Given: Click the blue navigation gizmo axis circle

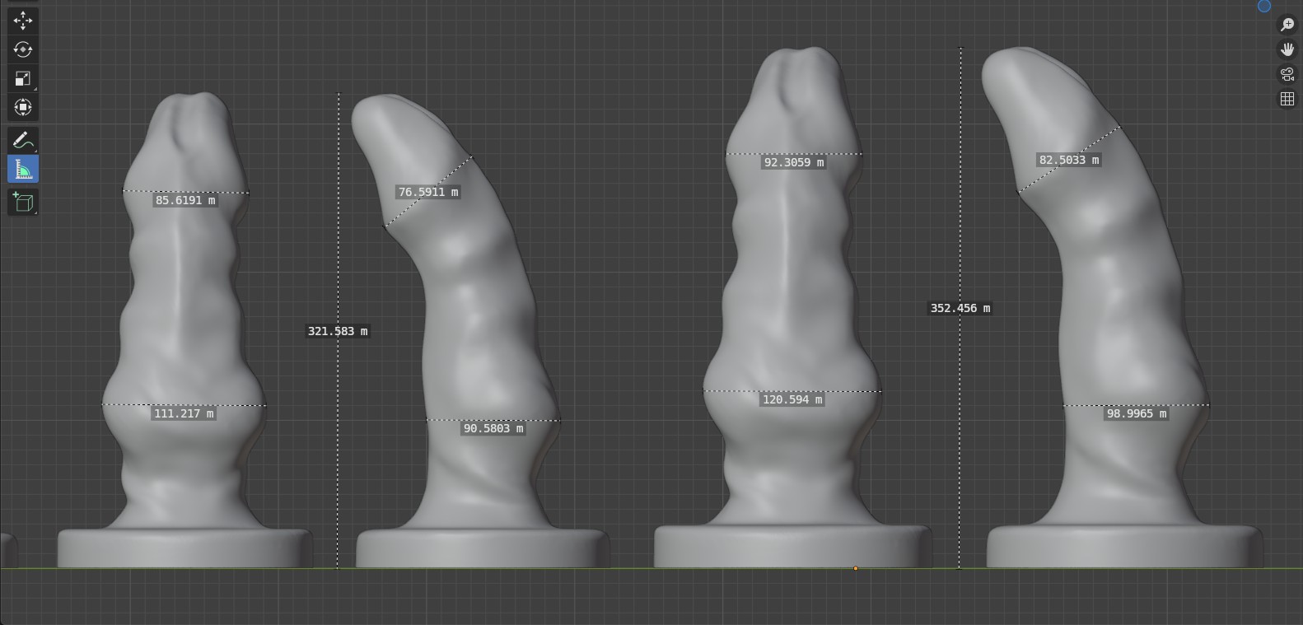Looking at the screenshot, I should pyautogui.click(x=1264, y=6).
